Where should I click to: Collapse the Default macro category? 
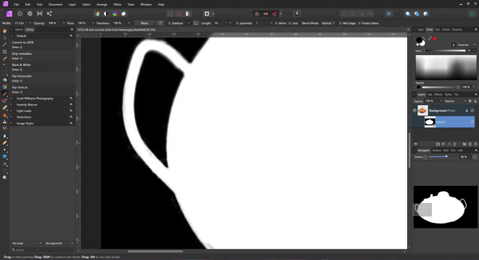coord(12,36)
